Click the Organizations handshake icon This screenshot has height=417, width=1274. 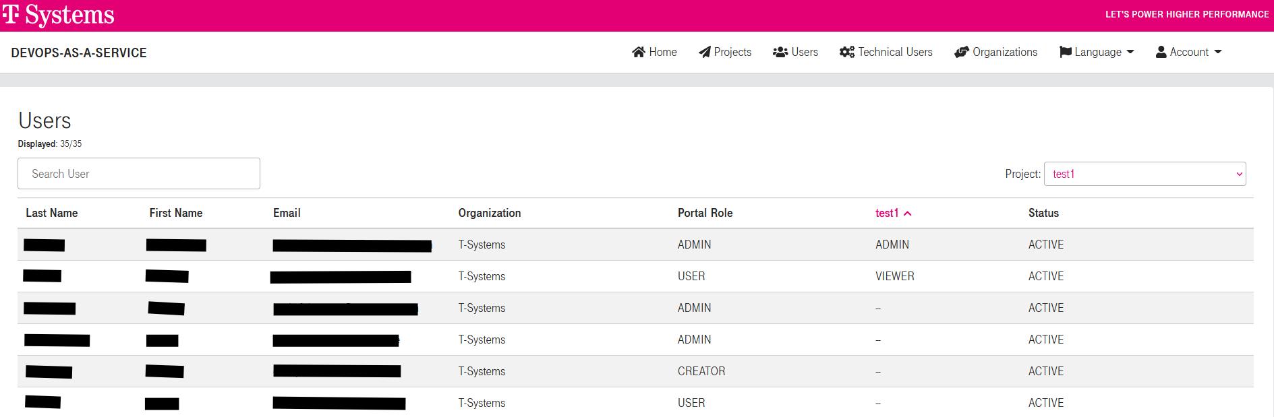tap(961, 52)
